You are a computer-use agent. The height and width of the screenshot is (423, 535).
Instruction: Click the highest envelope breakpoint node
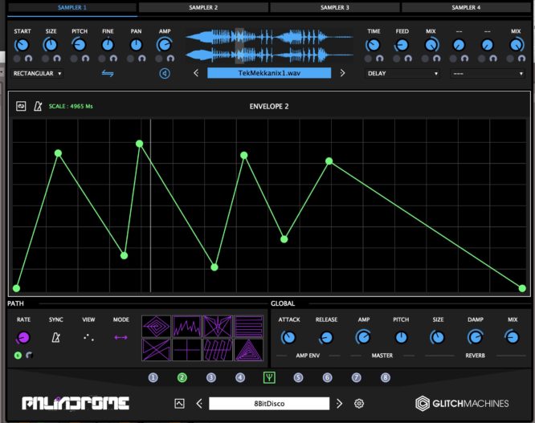[139, 144]
